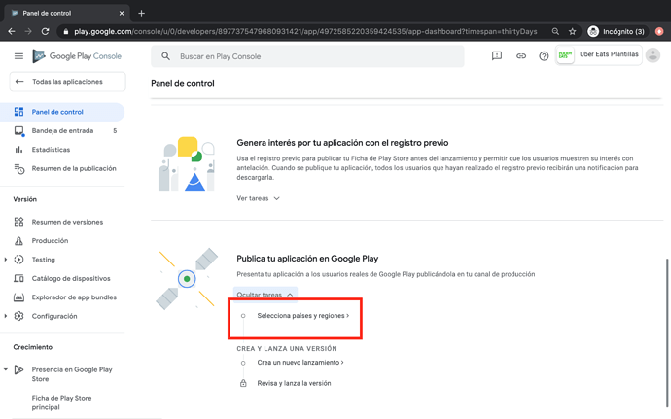Expand the Ver tareas dropdown
Image resolution: width=671 pixels, height=419 pixels.
(259, 198)
